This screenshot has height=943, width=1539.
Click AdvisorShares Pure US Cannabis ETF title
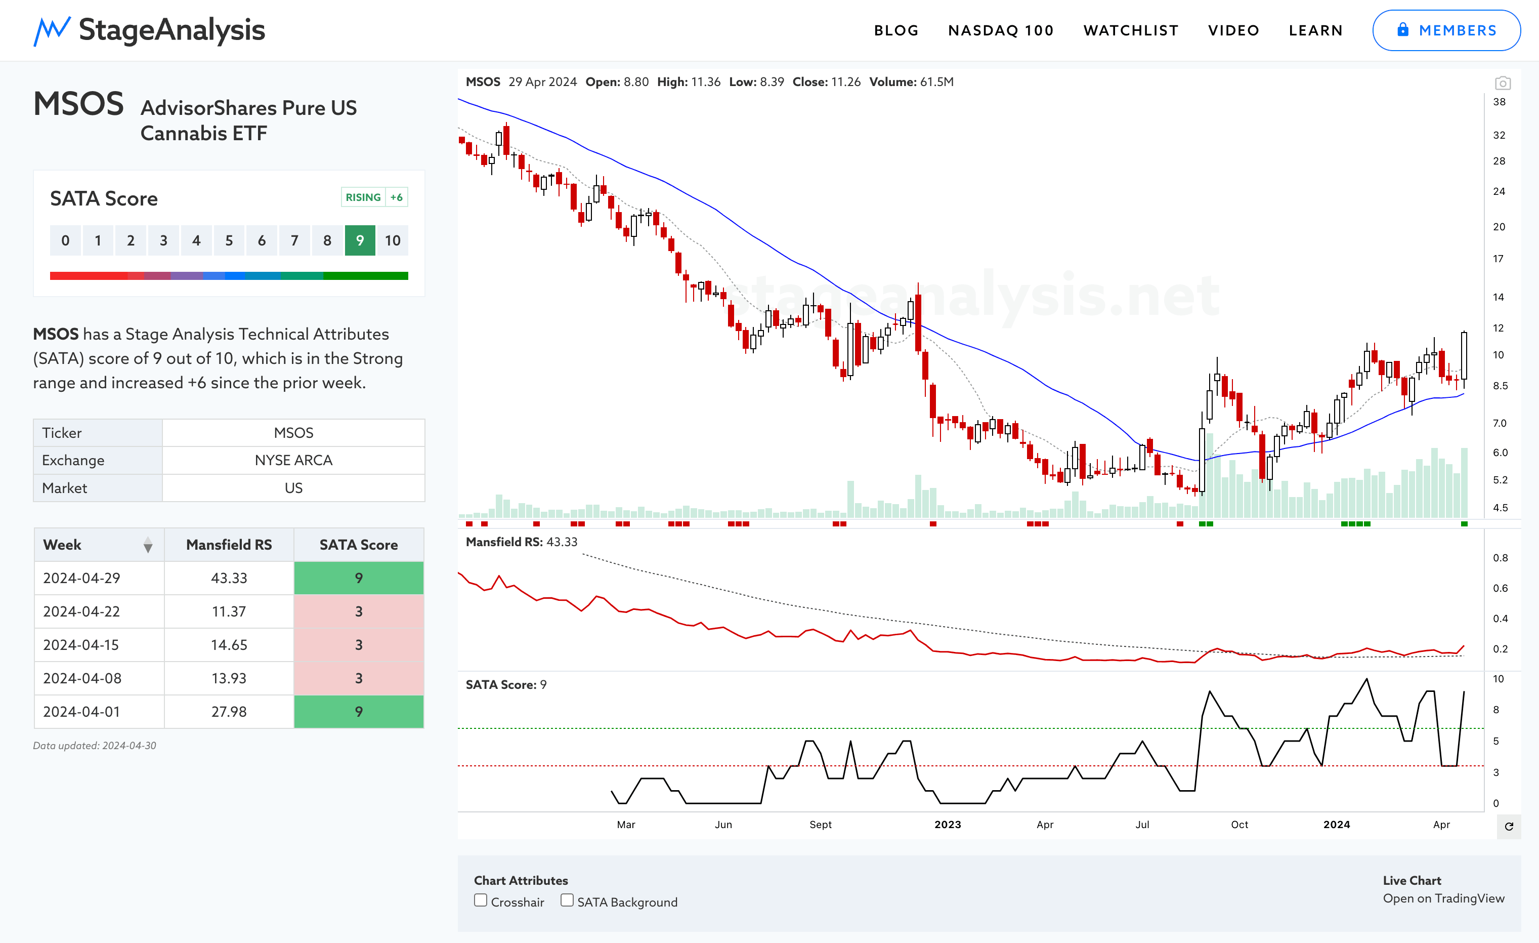click(248, 120)
